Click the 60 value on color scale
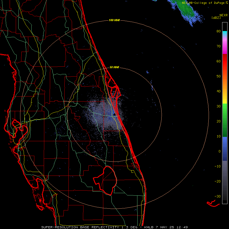 [219, 61]
